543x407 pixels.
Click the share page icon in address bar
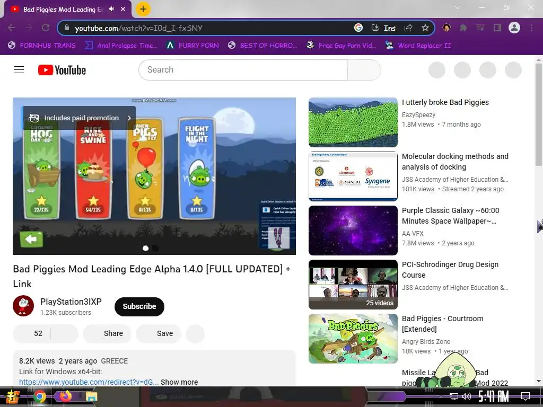(x=408, y=28)
